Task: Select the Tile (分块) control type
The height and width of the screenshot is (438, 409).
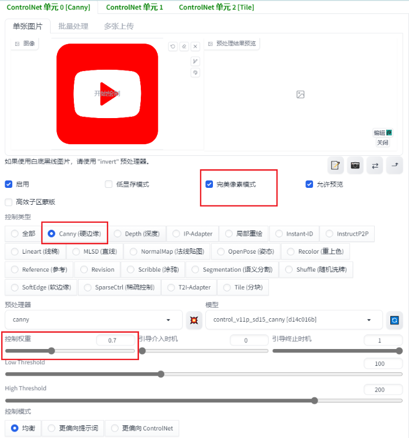Action: click(243, 287)
